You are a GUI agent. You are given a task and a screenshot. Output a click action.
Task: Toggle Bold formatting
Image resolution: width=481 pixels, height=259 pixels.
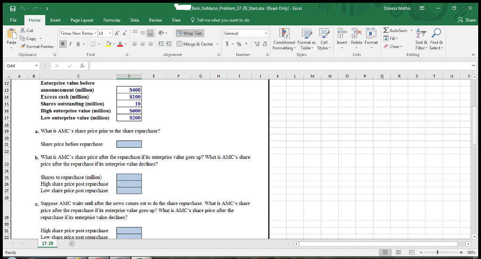click(63, 44)
